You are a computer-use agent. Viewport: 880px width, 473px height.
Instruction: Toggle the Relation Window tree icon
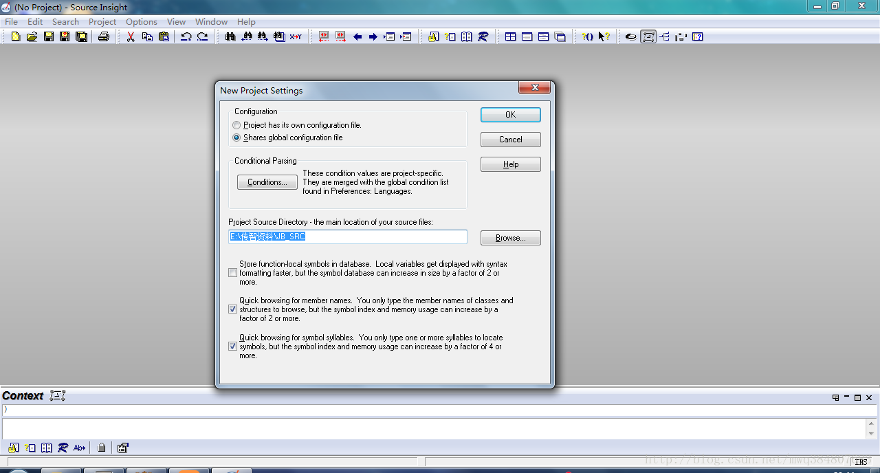tap(665, 36)
